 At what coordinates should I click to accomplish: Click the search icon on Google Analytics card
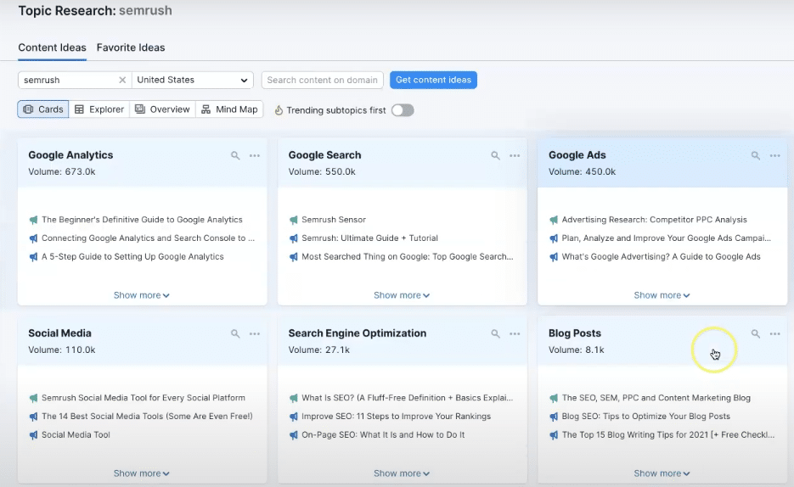tap(235, 156)
